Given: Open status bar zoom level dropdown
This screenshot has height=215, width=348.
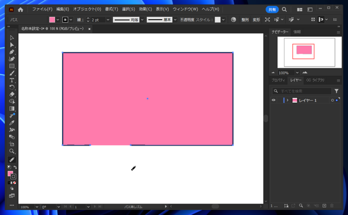Looking at the screenshot, I should [37, 207].
